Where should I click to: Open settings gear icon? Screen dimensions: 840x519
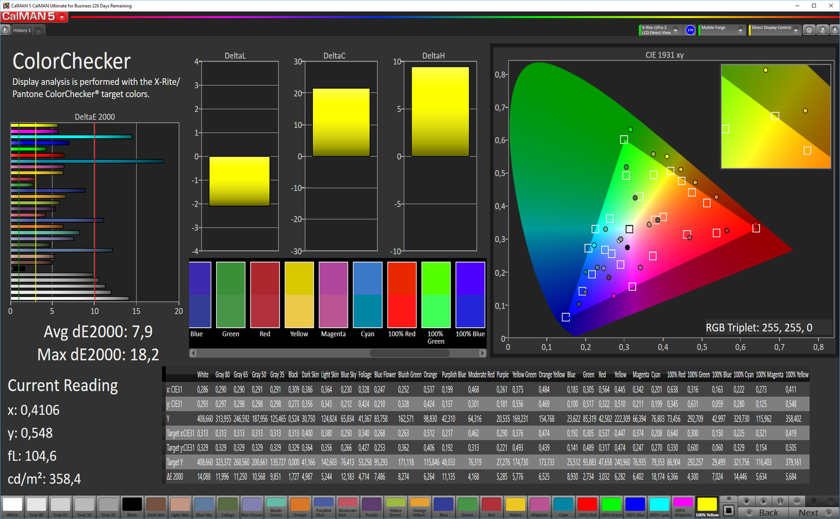[809, 30]
